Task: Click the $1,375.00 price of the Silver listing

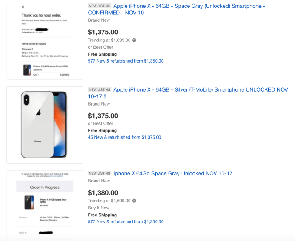Action: pos(103,116)
